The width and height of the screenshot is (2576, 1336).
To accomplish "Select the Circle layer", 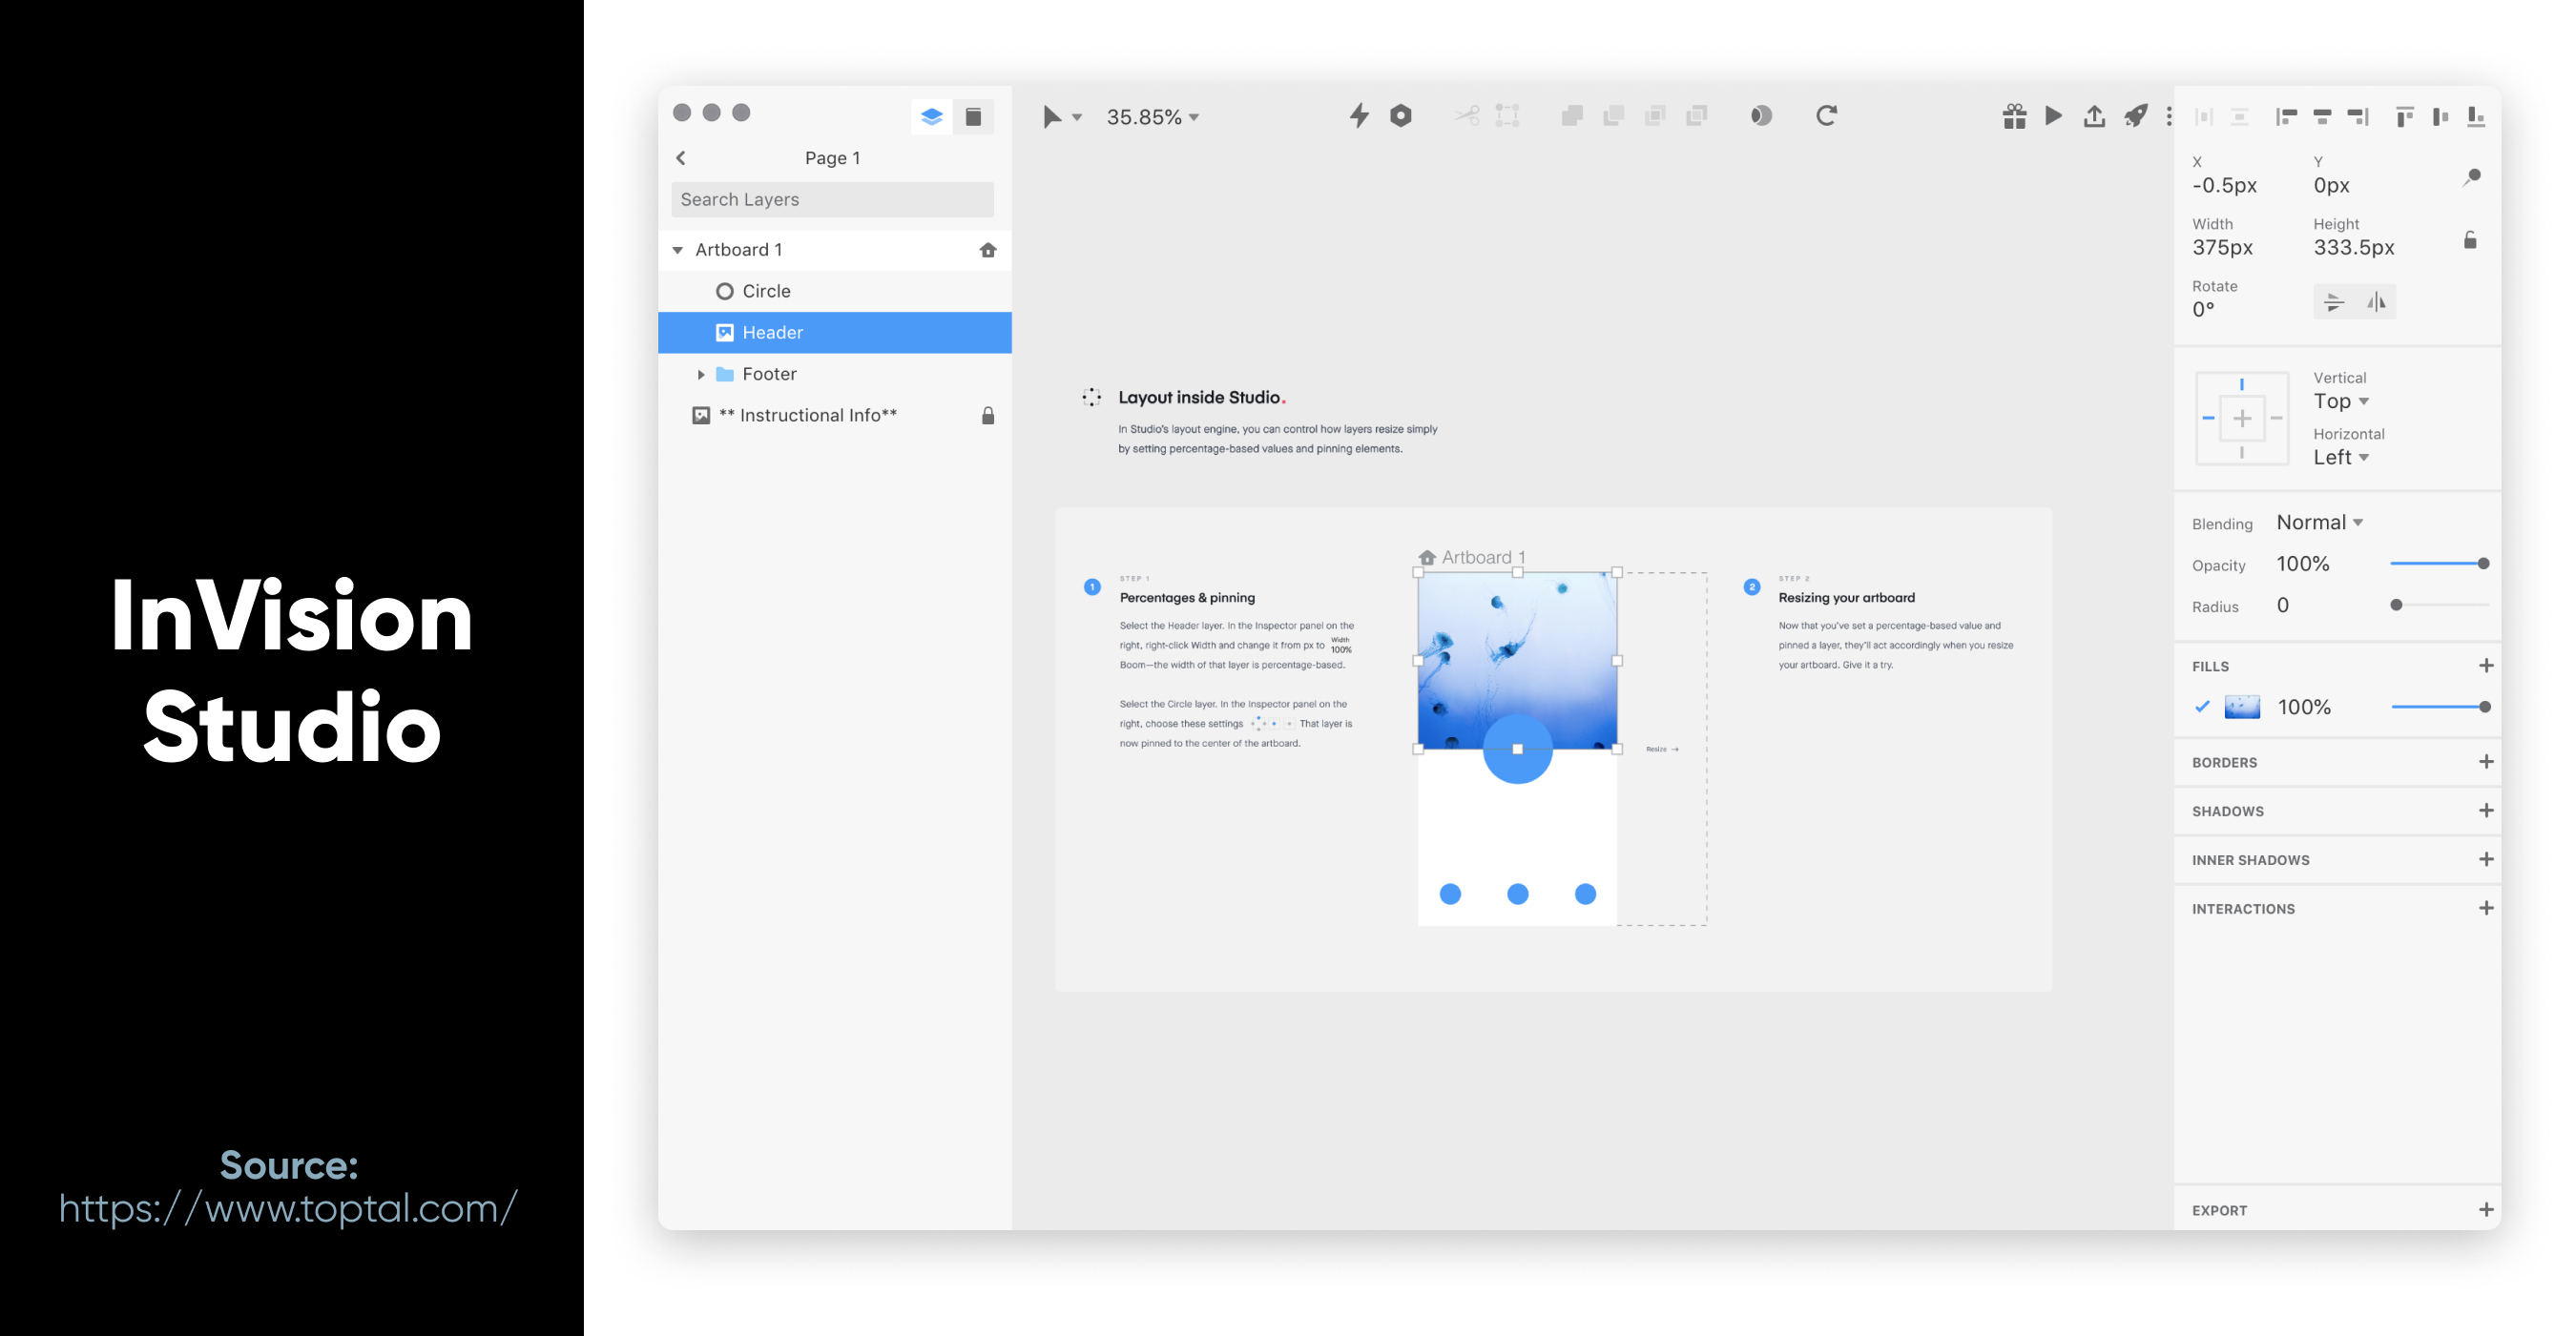I will point(835,291).
